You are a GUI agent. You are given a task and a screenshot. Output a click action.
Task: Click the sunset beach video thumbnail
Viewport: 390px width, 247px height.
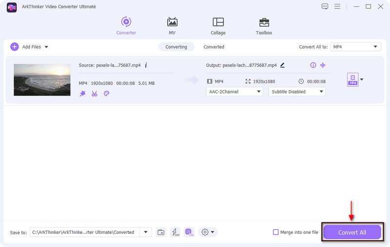coord(42,80)
